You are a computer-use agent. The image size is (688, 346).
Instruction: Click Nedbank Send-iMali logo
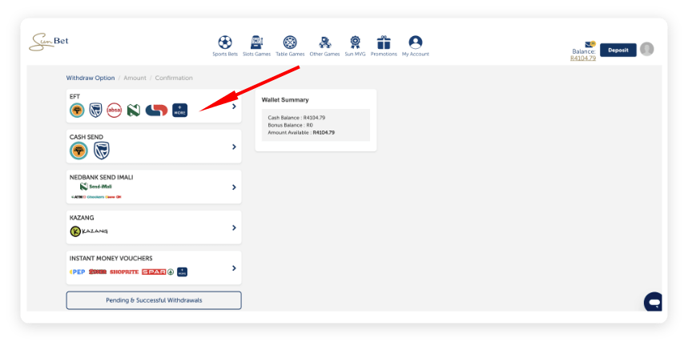click(x=96, y=187)
